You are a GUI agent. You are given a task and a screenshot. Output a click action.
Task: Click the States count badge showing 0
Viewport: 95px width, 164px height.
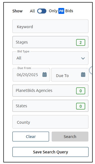coord(80,106)
